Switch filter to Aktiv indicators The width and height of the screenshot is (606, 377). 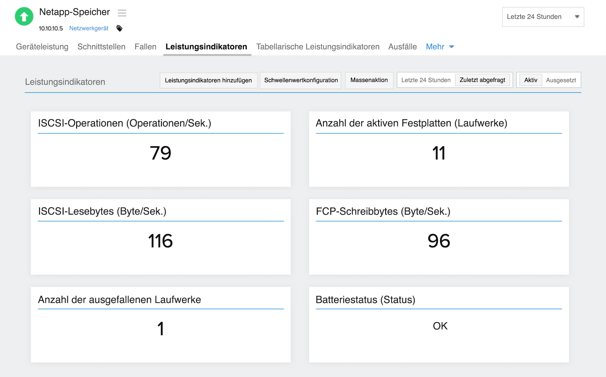531,80
